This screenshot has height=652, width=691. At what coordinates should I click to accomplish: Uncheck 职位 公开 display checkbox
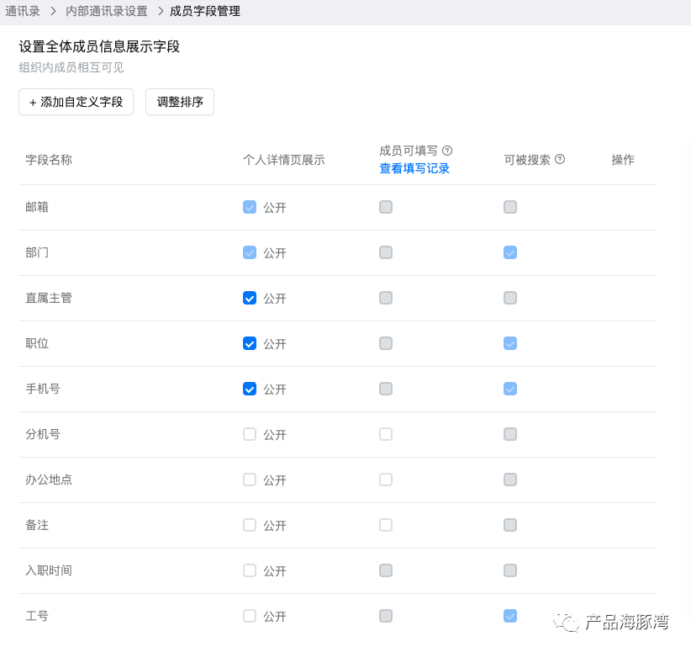click(x=250, y=343)
